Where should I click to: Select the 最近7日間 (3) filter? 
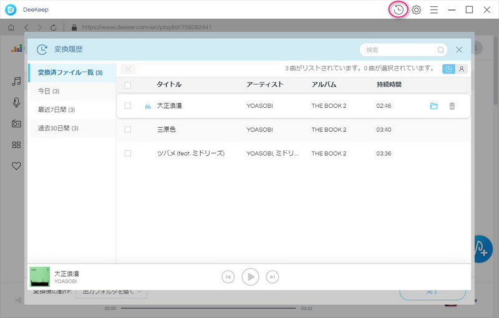tap(72, 110)
